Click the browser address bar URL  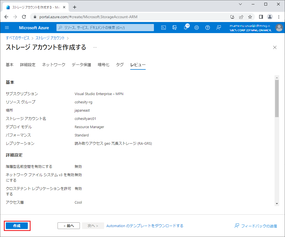tap(88, 17)
